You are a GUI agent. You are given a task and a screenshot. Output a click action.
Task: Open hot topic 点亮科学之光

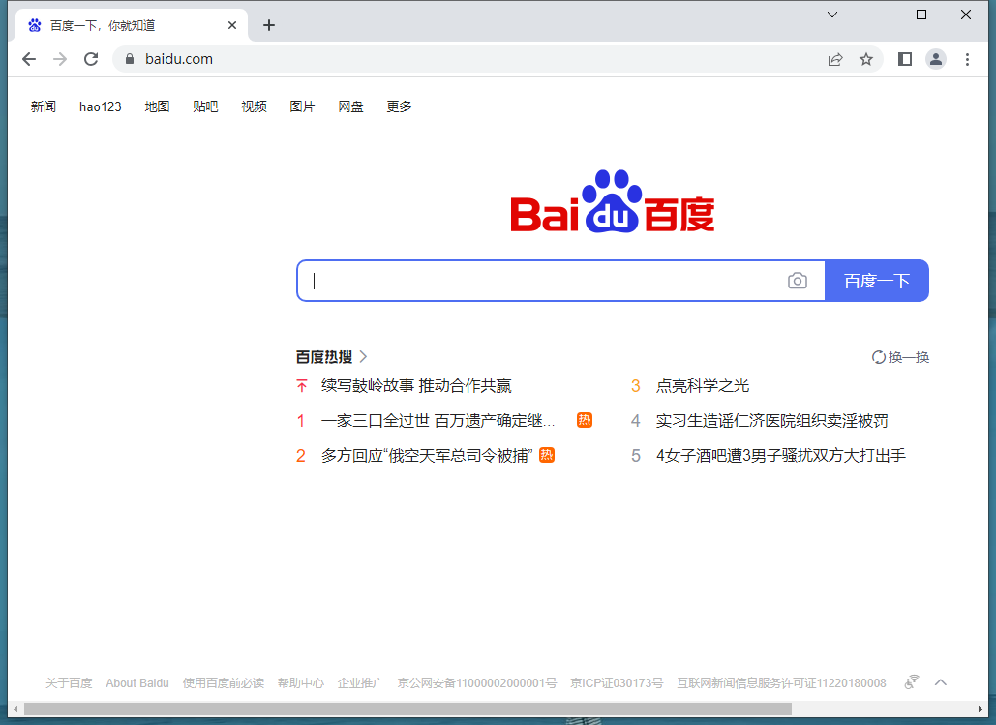point(703,385)
